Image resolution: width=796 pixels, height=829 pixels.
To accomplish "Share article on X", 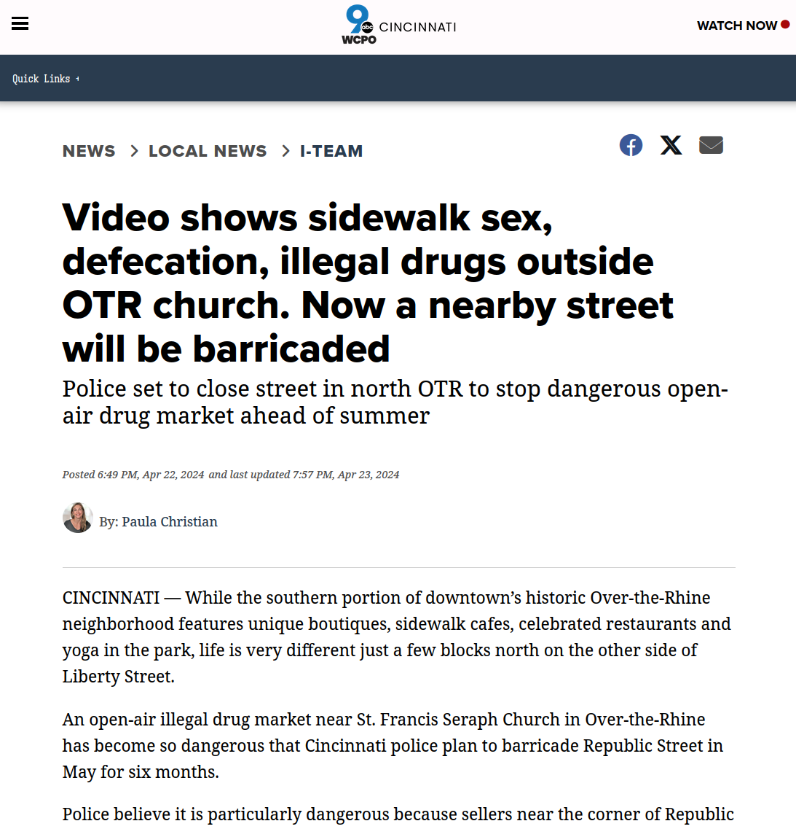I will click(x=671, y=145).
